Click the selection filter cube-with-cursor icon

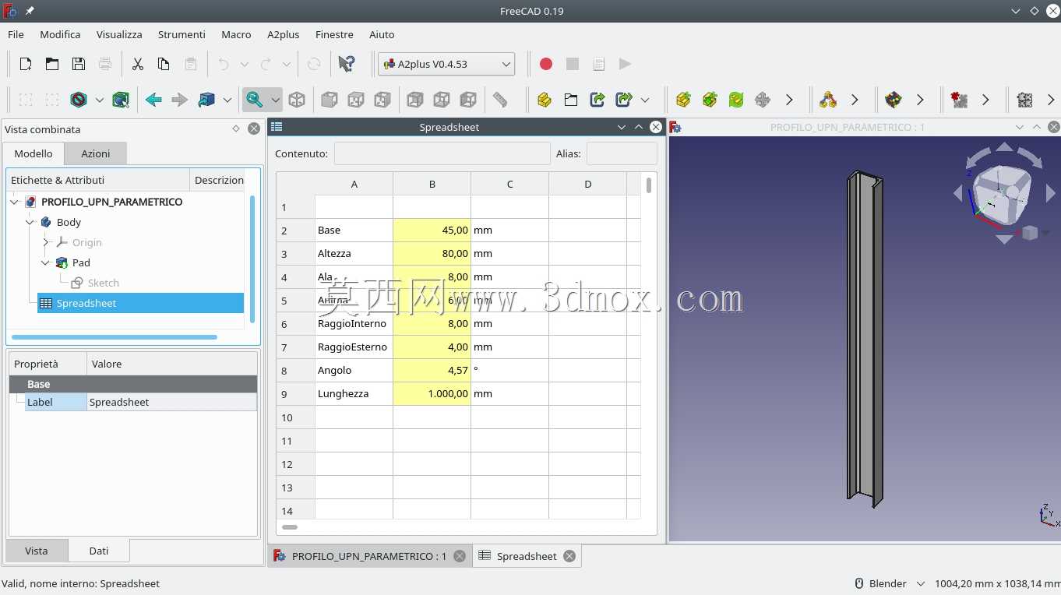point(121,100)
